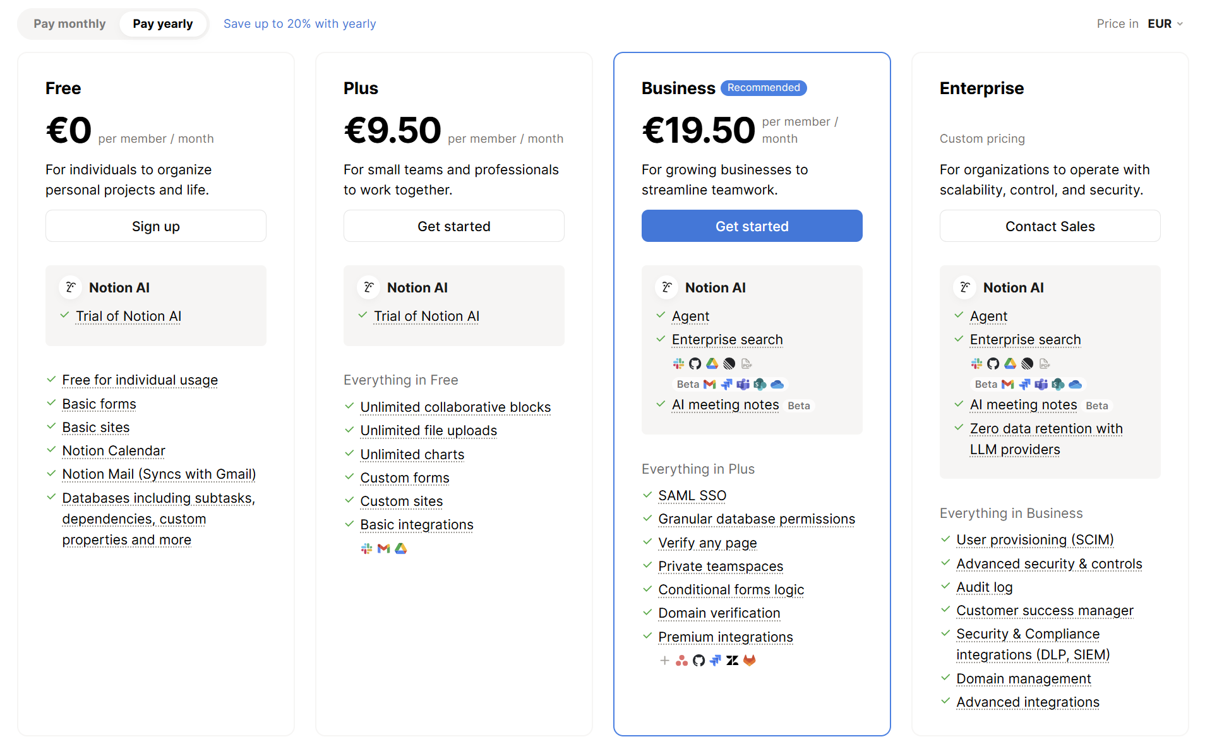The height and width of the screenshot is (744, 1229).
Task: Switch to Pay yearly billing
Action: tap(162, 23)
